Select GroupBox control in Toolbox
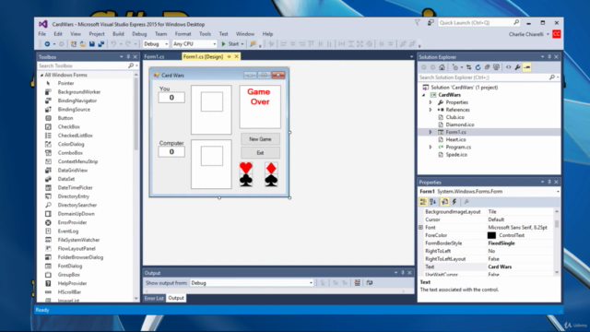 (x=68, y=275)
